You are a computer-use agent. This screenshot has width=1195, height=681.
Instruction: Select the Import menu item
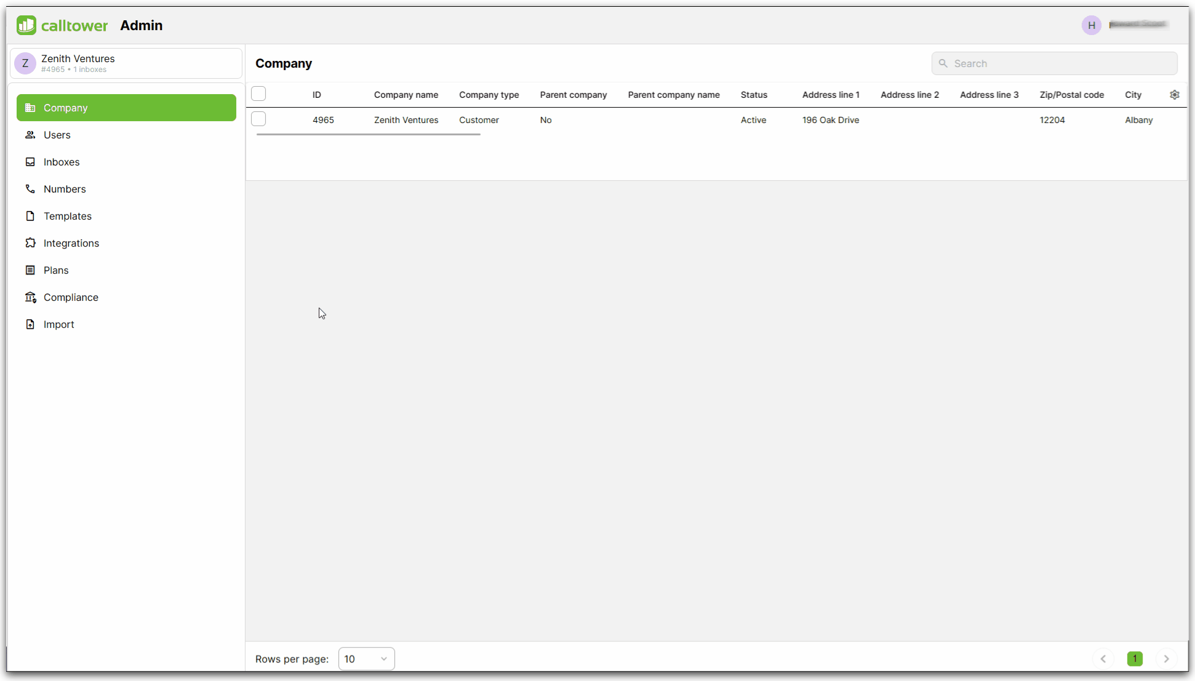click(58, 323)
